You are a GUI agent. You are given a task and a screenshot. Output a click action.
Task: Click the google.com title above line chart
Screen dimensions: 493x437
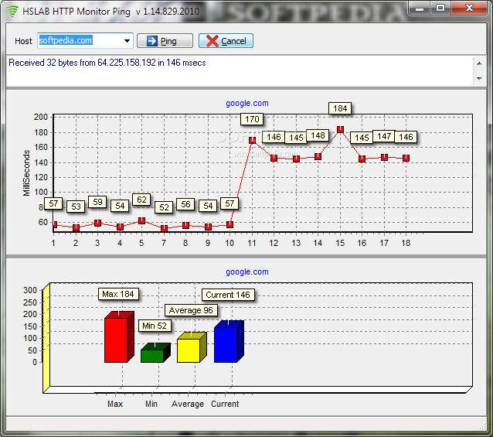[247, 103]
